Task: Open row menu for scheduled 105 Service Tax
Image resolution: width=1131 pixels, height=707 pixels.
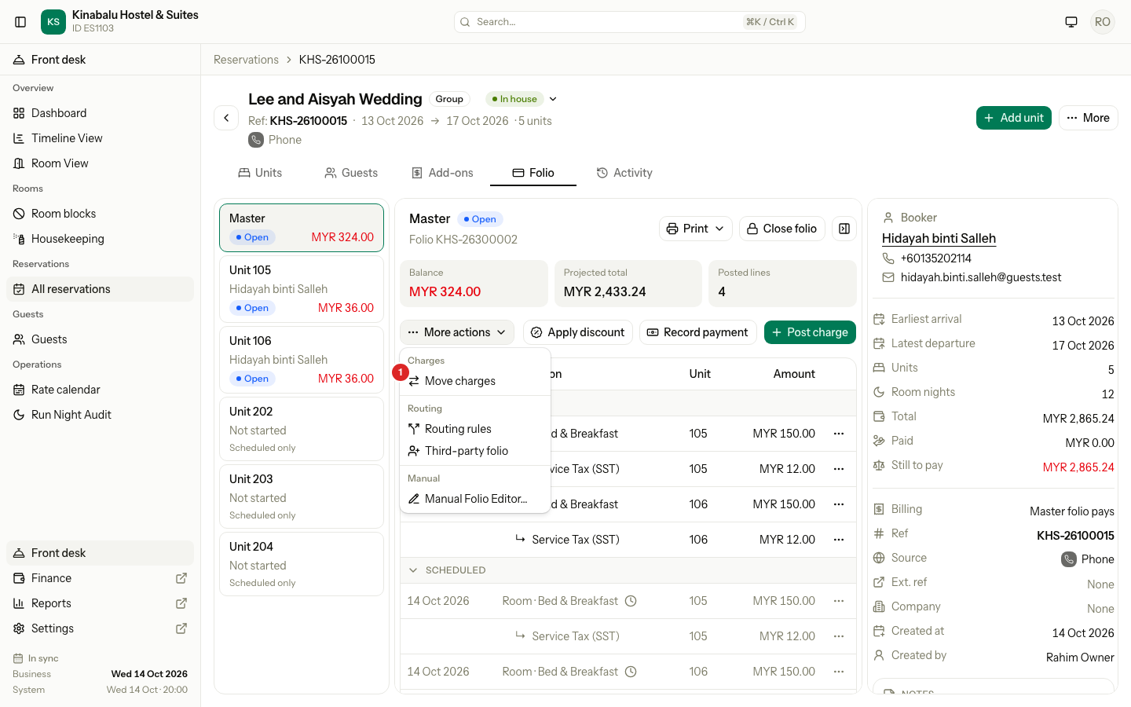Action: point(839,636)
